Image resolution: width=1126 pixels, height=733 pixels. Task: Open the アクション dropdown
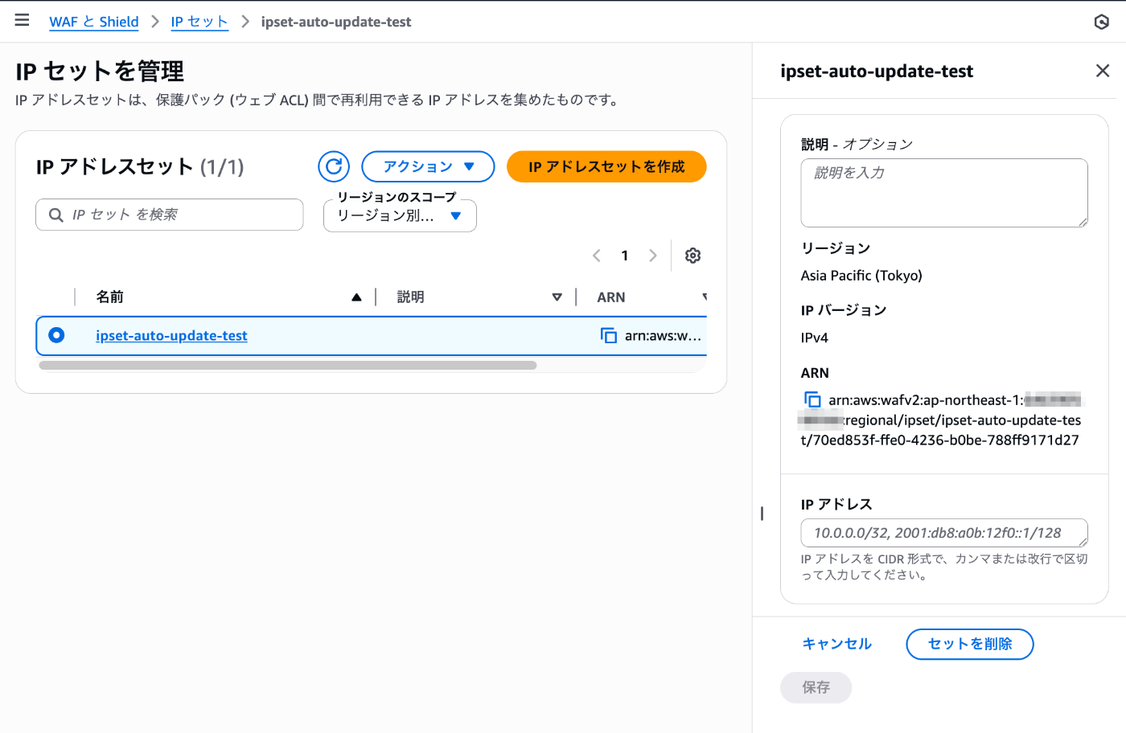tap(428, 166)
